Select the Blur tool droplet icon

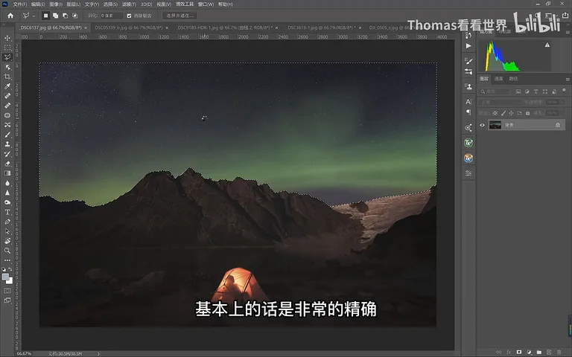[7, 183]
